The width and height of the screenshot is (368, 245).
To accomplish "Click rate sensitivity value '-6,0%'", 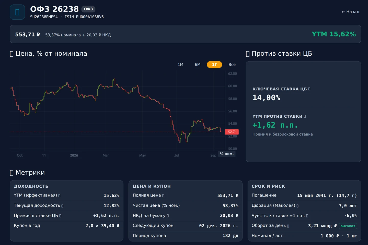I will point(351,216).
